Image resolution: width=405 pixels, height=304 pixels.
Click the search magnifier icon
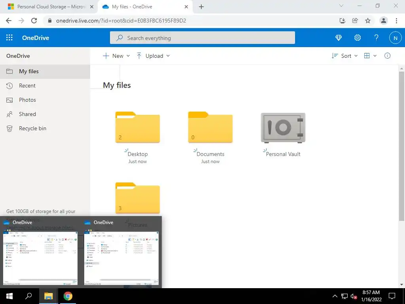click(x=119, y=38)
